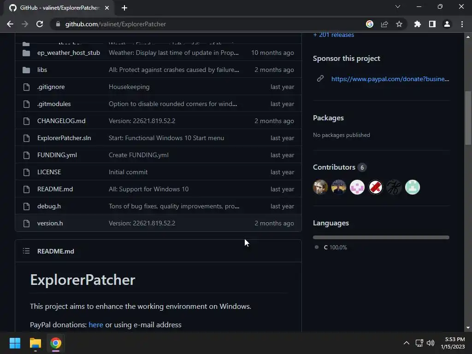Share this page using the share icon

click(384, 24)
